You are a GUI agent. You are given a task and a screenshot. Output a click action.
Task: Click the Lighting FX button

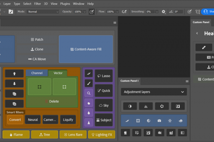click(x=102, y=135)
